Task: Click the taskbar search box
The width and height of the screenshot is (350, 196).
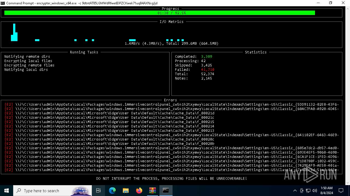Action: click(x=52, y=191)
